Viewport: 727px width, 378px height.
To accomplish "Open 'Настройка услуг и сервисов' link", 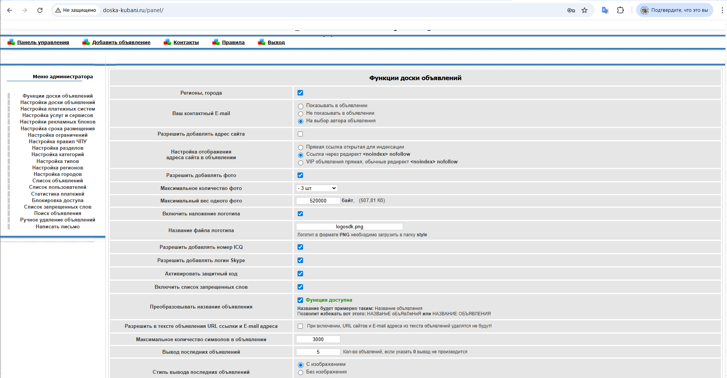I will click(x=58, y=115).
